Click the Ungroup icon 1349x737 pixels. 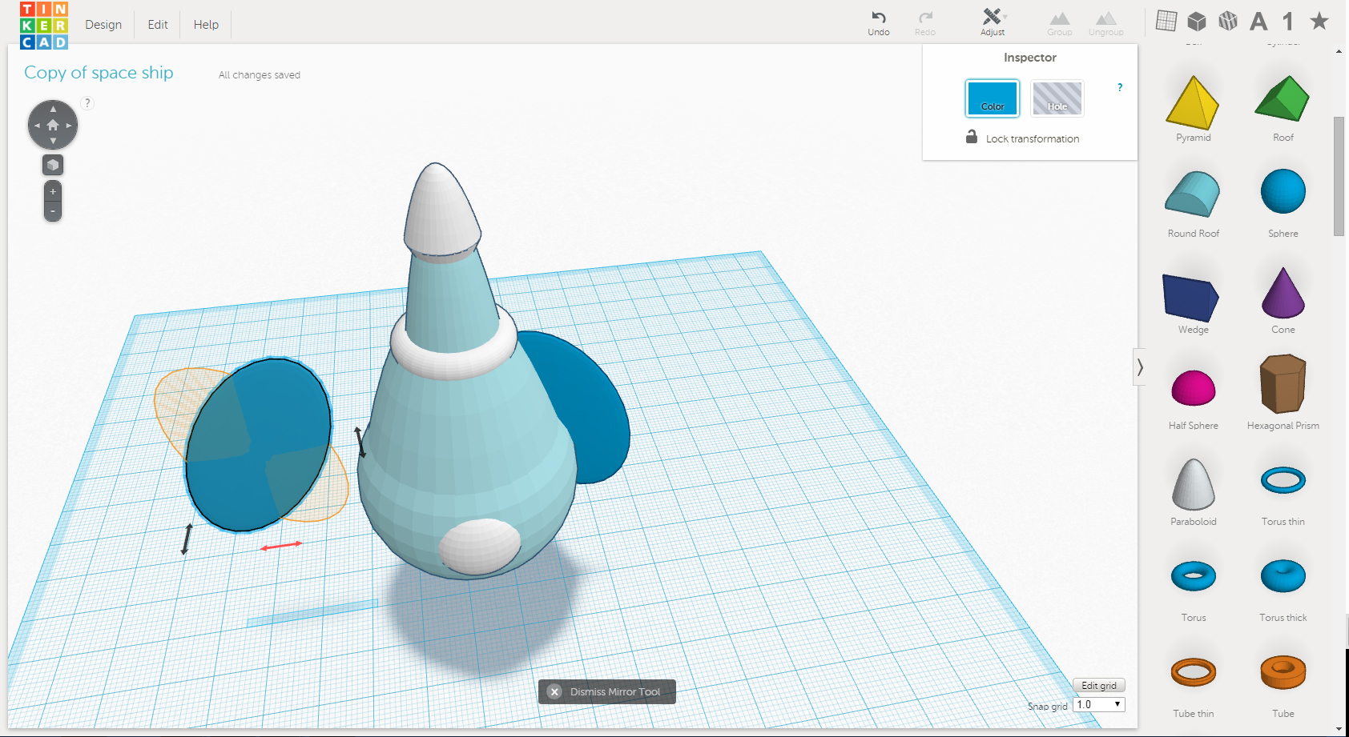coord(1106,23)
